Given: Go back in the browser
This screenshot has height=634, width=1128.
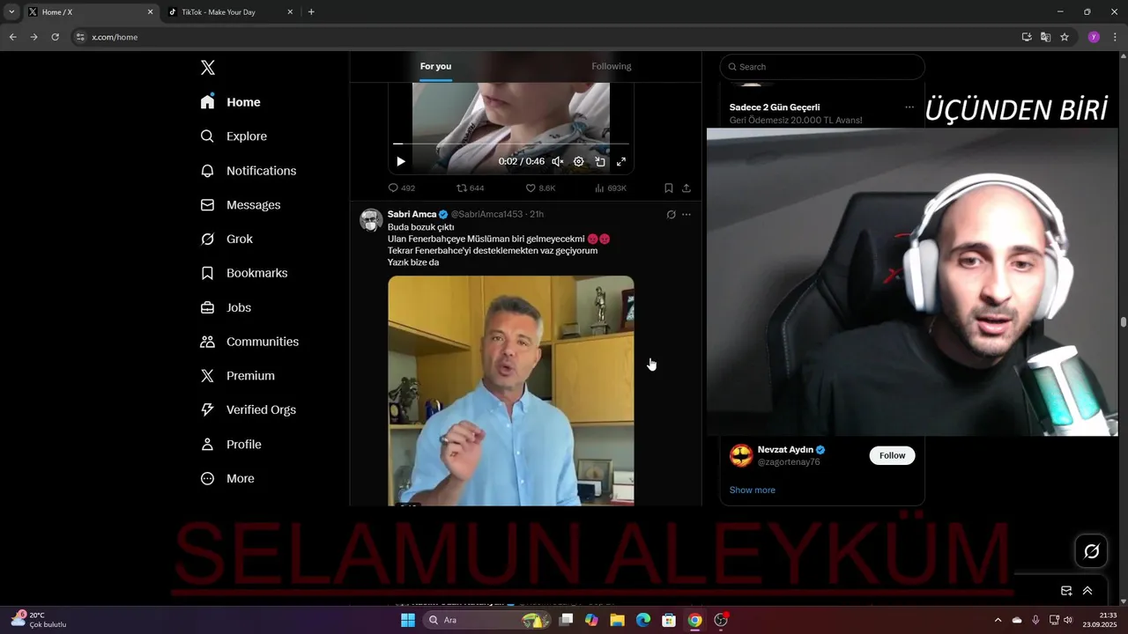Looking at the screenshot, I should [x=12, y=37].
